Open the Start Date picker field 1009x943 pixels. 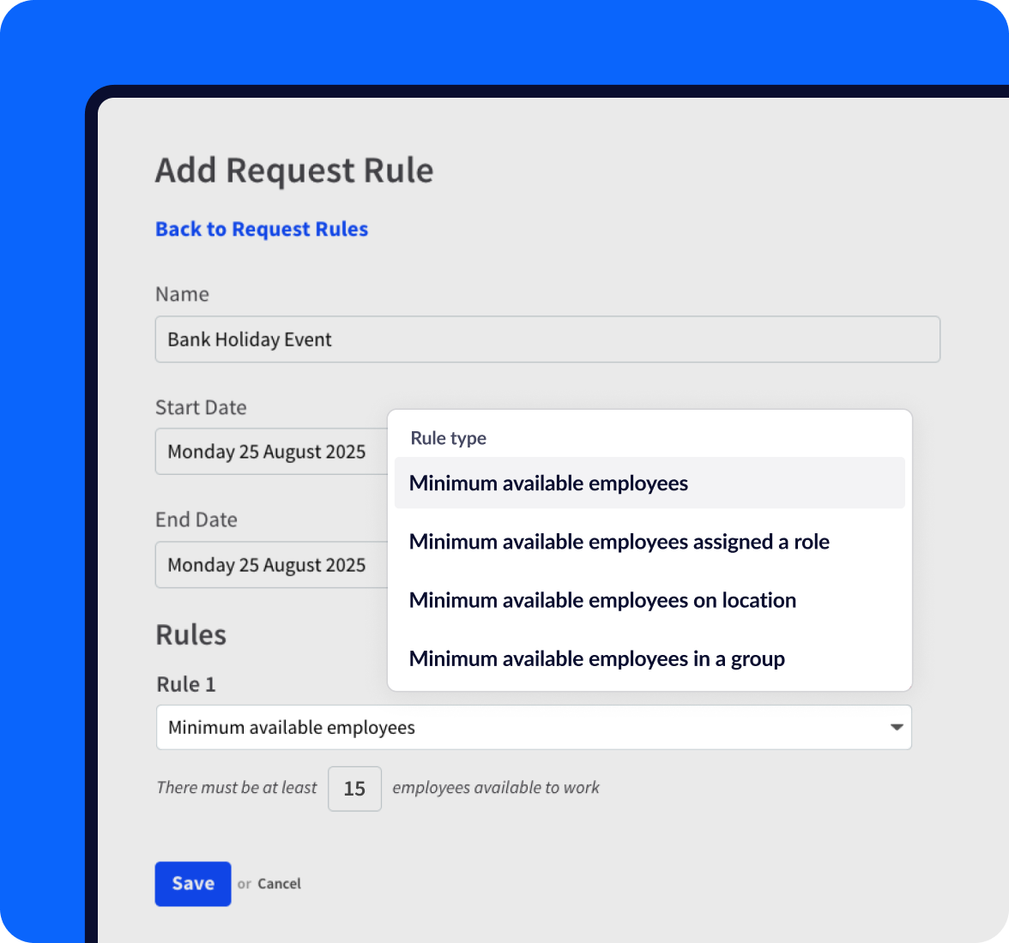click(266, 452)
